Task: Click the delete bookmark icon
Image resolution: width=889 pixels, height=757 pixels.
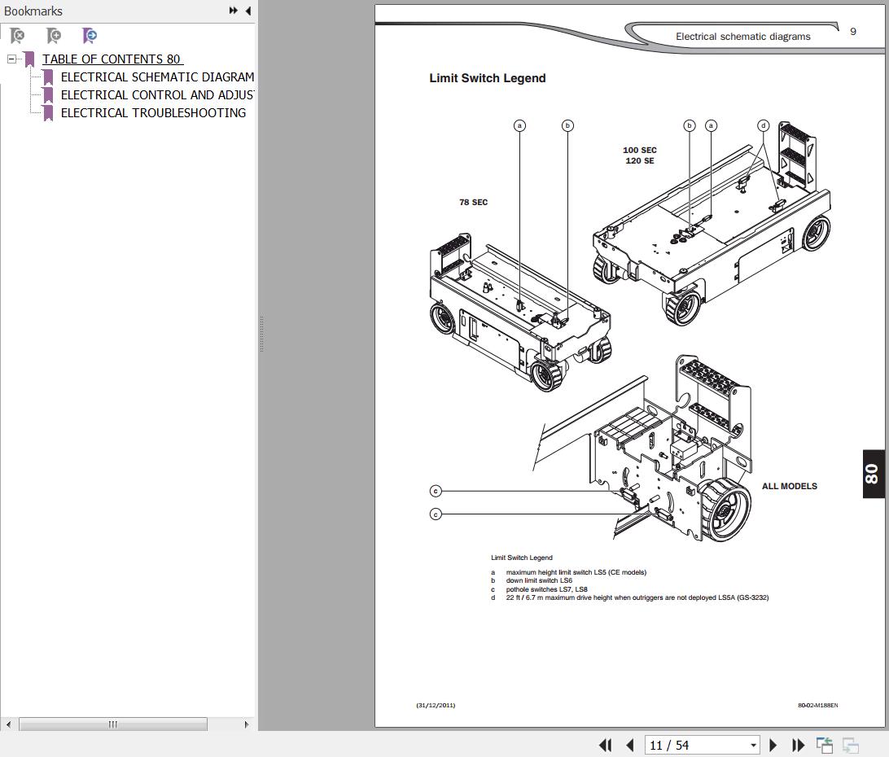Action: point(18,36)
